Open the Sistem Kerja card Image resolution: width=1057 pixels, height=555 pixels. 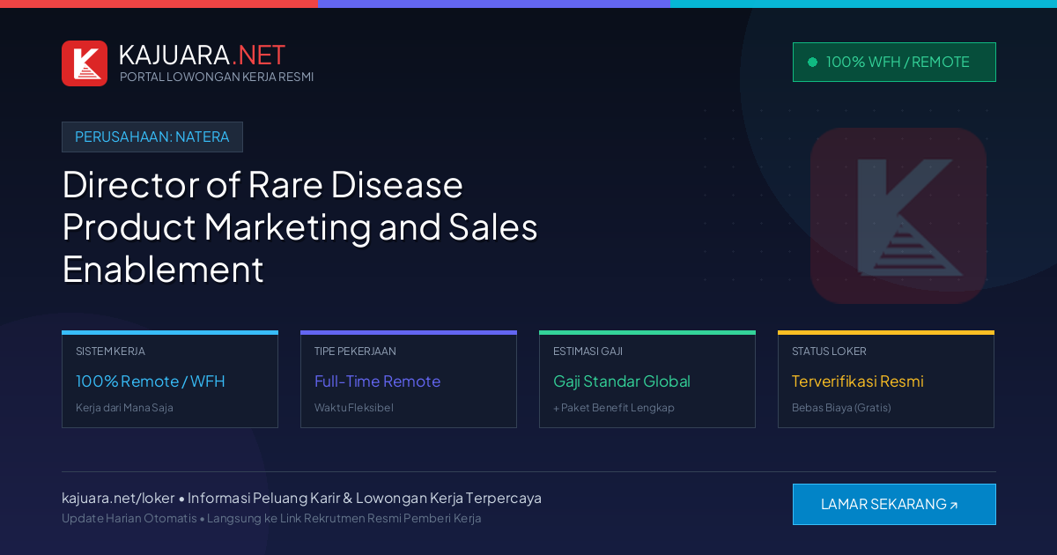[170, 380]
